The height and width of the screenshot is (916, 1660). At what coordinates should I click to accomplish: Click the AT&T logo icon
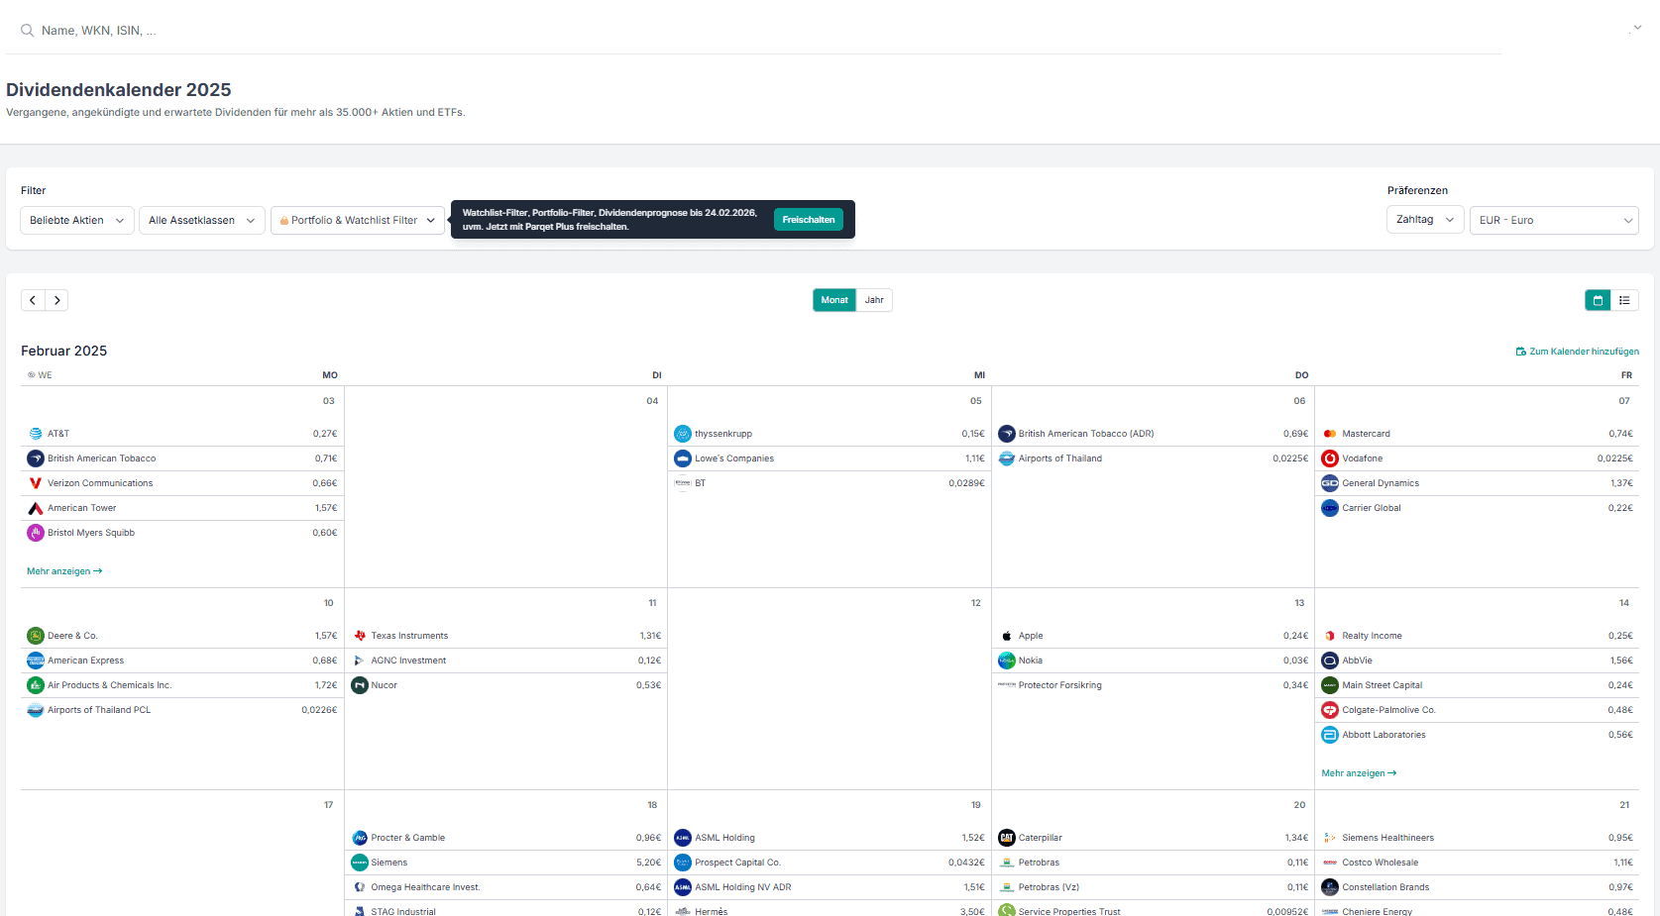tap(36, 434)
